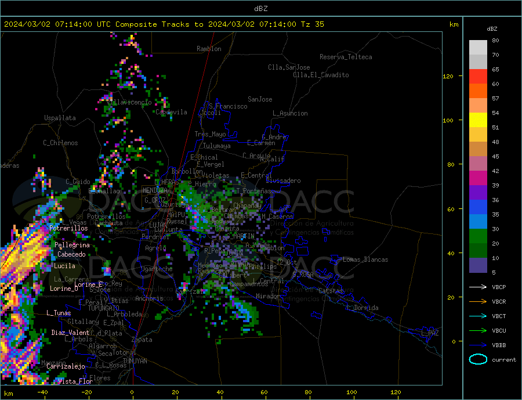Click the cyan VBCT arrow symbol
This screenshot has height=400, width=522.
point(478,316)
